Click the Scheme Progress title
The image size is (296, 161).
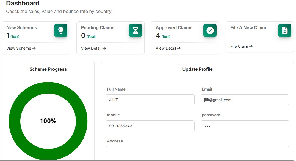coord(48,69)
